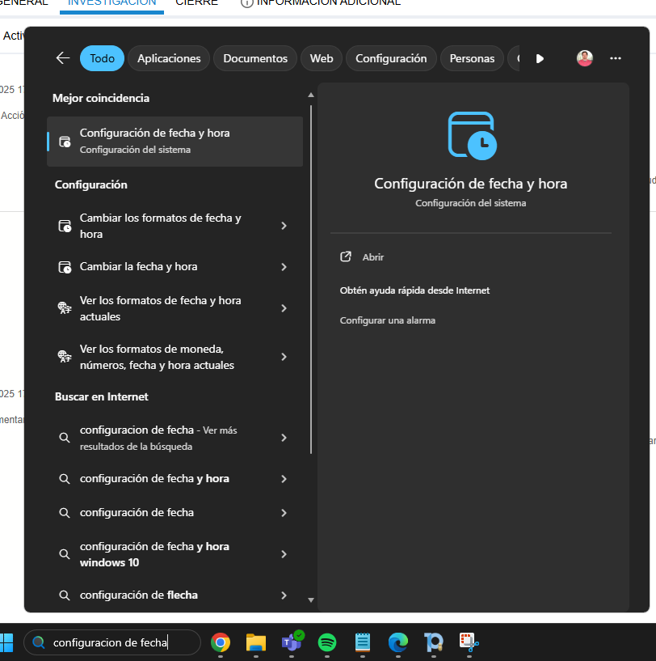Switch to the Documentos filter tab
Image resolution: width=656 pixels, height=661 pixels.
coord(255,58)
